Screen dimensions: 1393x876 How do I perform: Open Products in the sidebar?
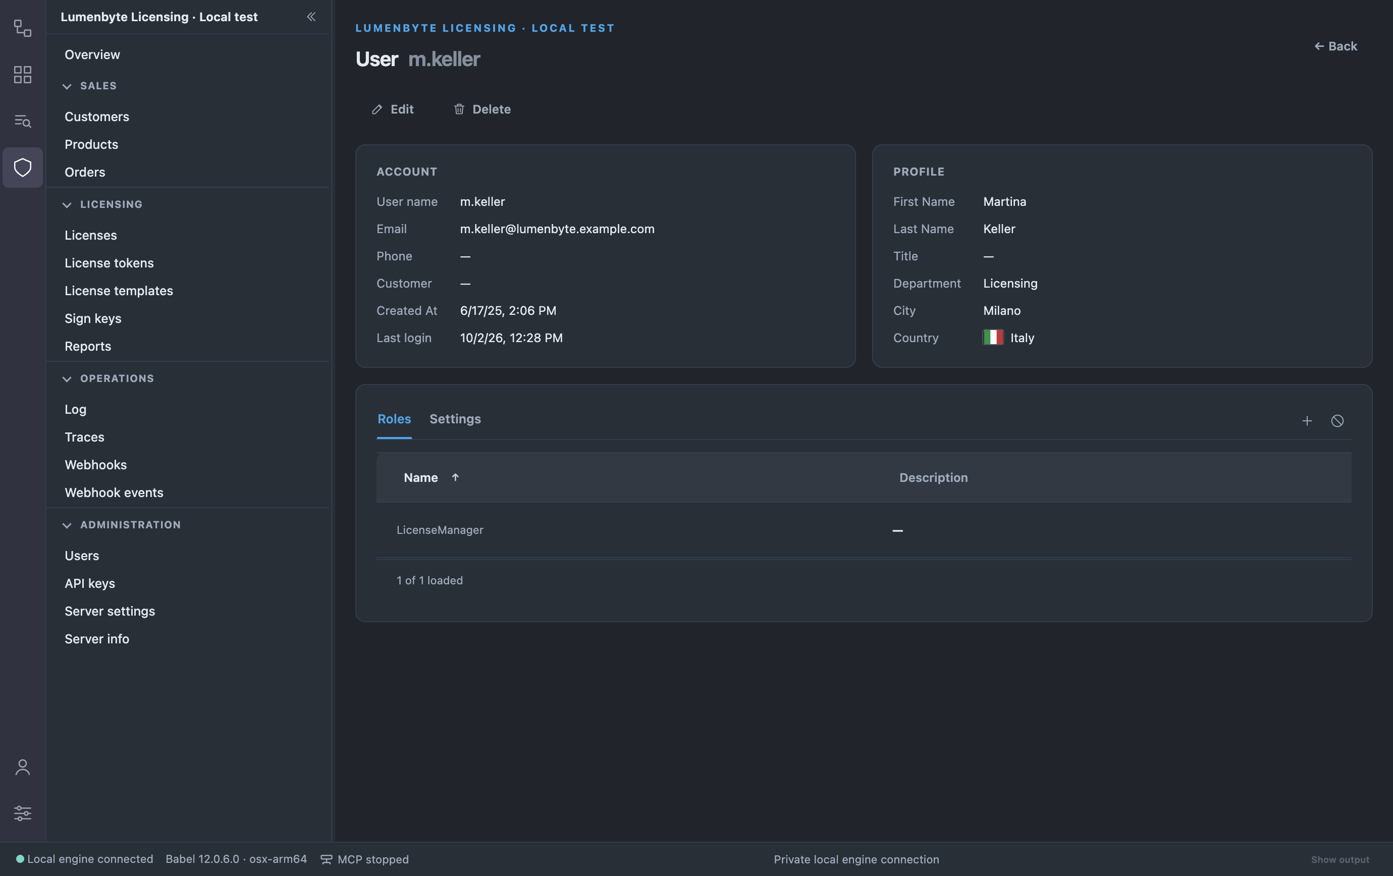click(91, 144)
